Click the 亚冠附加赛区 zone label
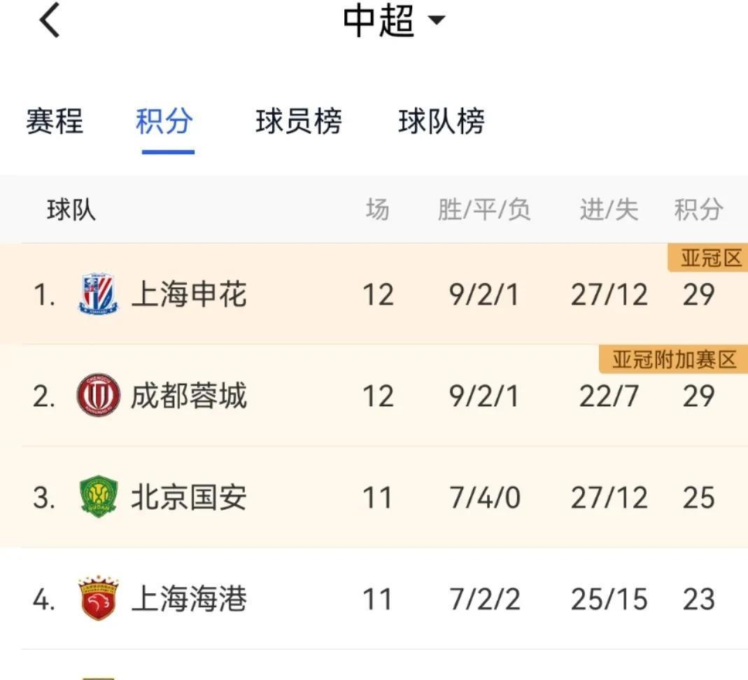This screenshot has width=748, height=680. (675, 360)
